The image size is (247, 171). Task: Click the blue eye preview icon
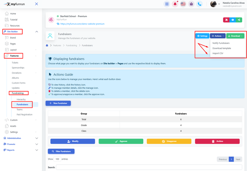point(233,20)
